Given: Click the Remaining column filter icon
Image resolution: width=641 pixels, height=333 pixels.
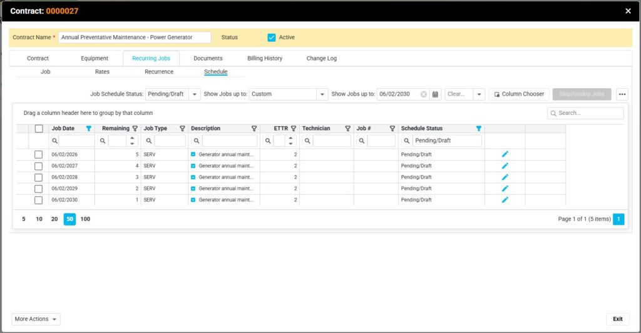Looking at the screenshot, I should pos(135,129).
